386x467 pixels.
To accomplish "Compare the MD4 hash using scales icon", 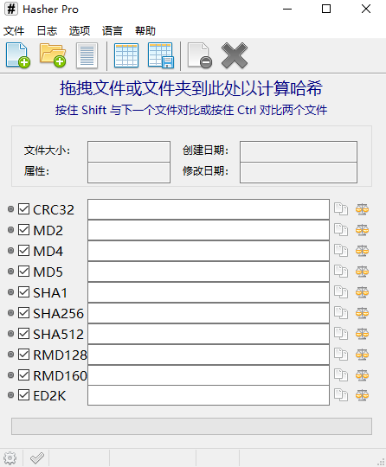I will click(362, 251).
